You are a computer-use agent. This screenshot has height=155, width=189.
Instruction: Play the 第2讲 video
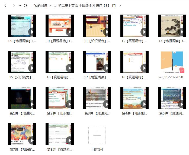click(69, 104)
